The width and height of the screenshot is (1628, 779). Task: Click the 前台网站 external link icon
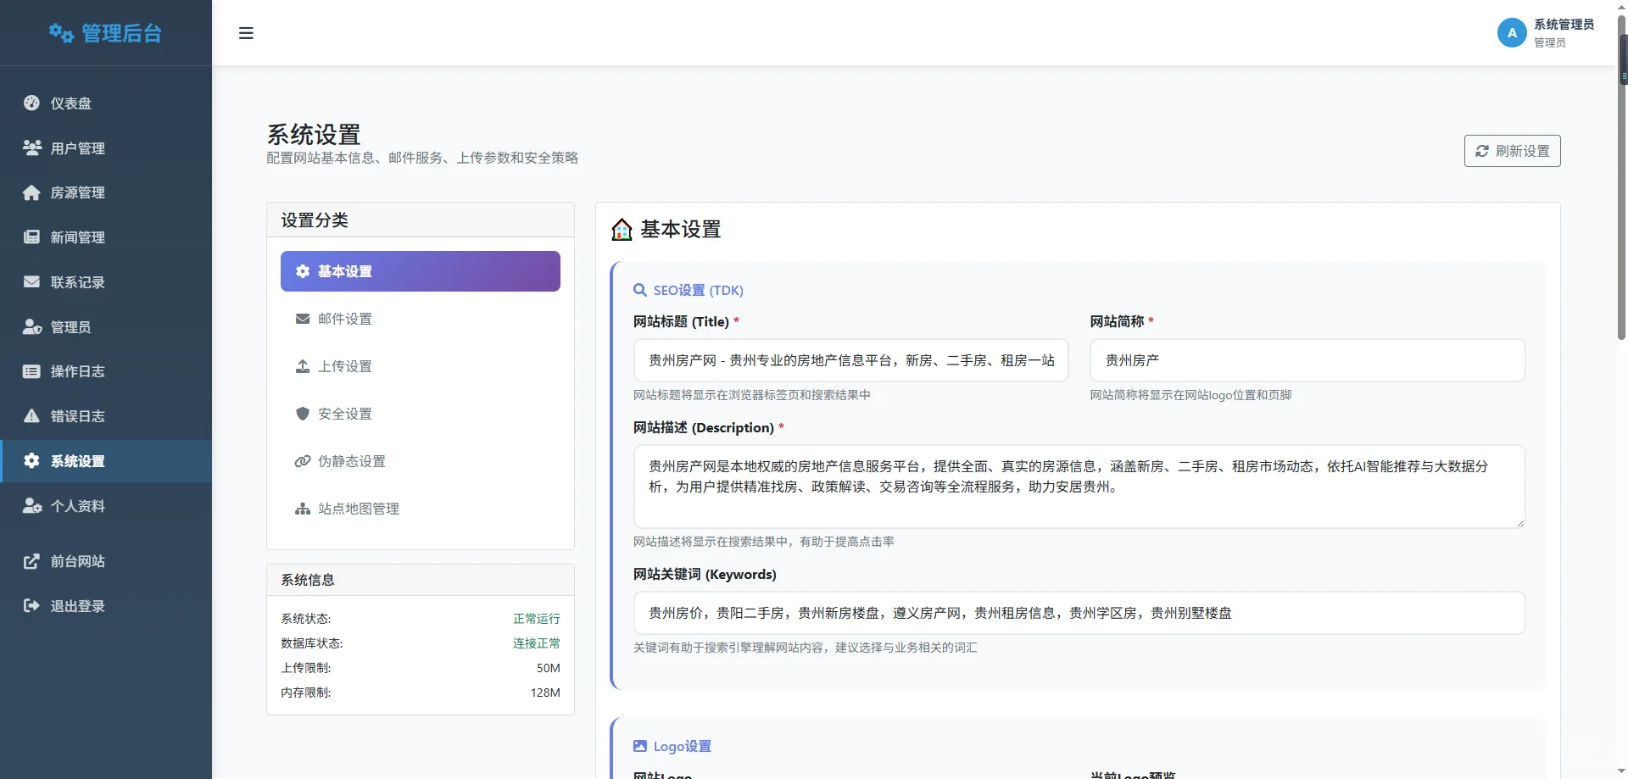click(31, 561)
